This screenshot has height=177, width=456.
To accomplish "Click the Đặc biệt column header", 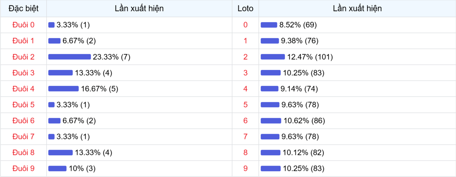I will (x=23, y=8).
